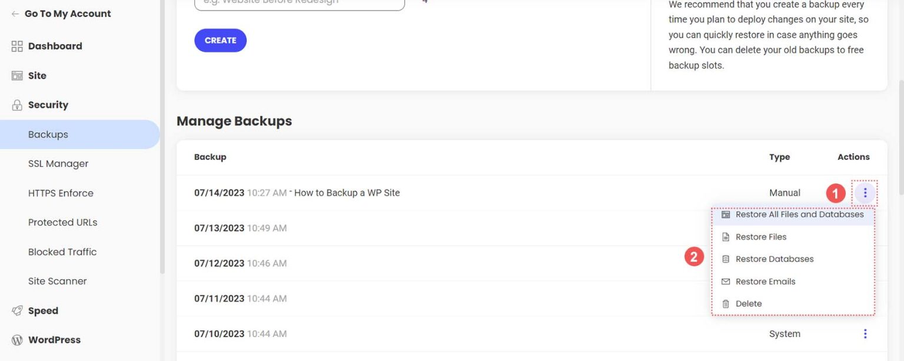
Task: Select Backups in the sidebar
Action: (x=79, y=134)
